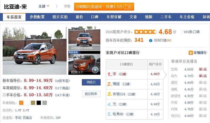This screenshot has height=123, width=210.
Task: Click the 24个车源 link
Action: (x=62, y=95)
